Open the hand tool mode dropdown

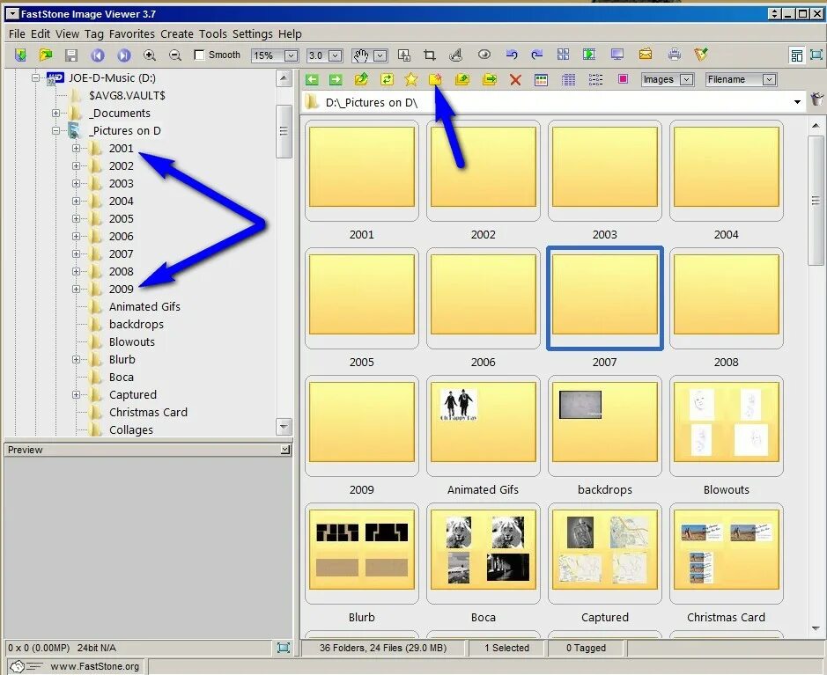(x=380, y=55)
